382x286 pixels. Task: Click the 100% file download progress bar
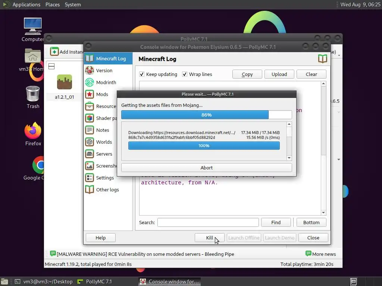pyautogui.click(x=204, y=146)
